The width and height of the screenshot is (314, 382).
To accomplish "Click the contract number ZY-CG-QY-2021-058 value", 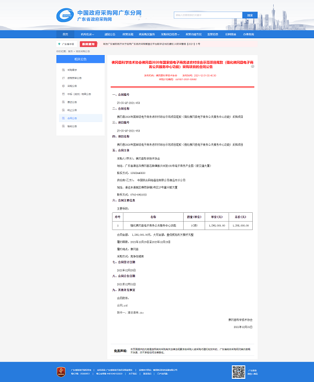I will click(128, 103).
